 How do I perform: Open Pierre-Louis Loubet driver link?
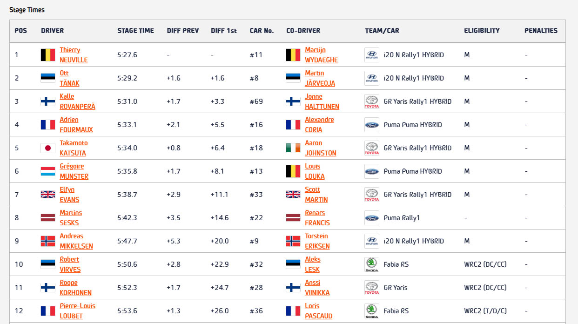tap(77, 311)
